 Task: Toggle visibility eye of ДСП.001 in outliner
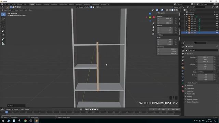tap(217, 19)
